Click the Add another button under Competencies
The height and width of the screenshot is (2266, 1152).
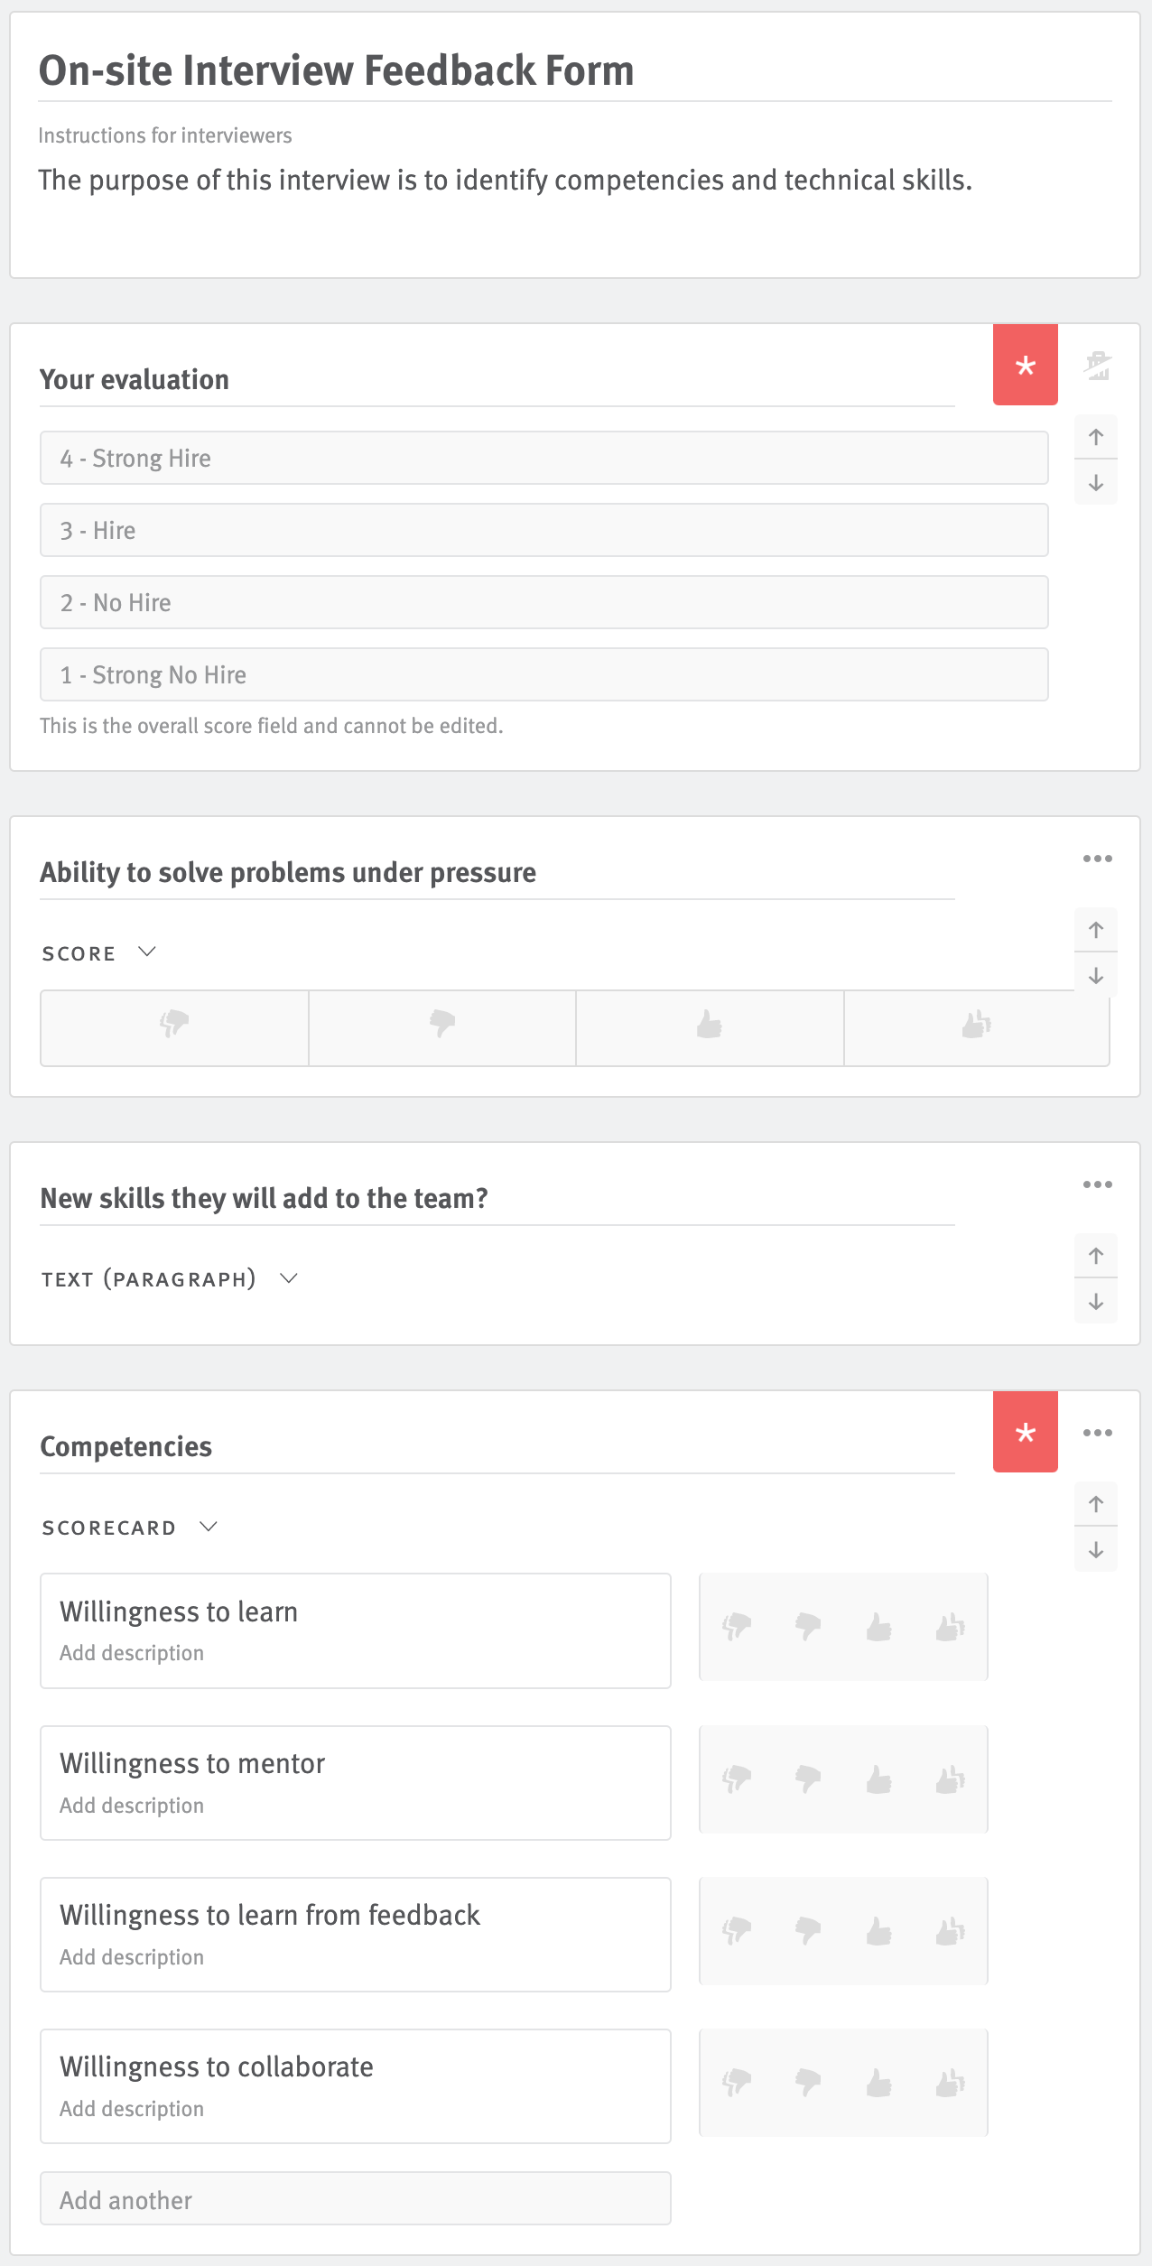click(355, 2199)
